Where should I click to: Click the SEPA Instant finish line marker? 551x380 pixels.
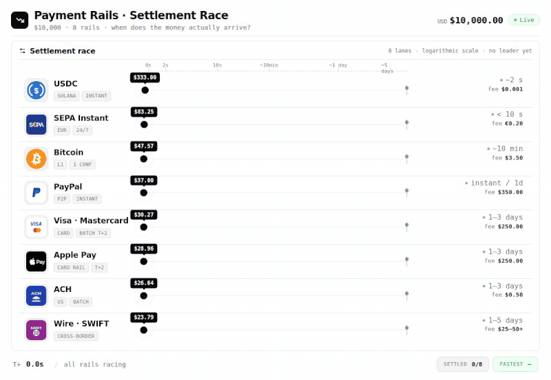406,124
